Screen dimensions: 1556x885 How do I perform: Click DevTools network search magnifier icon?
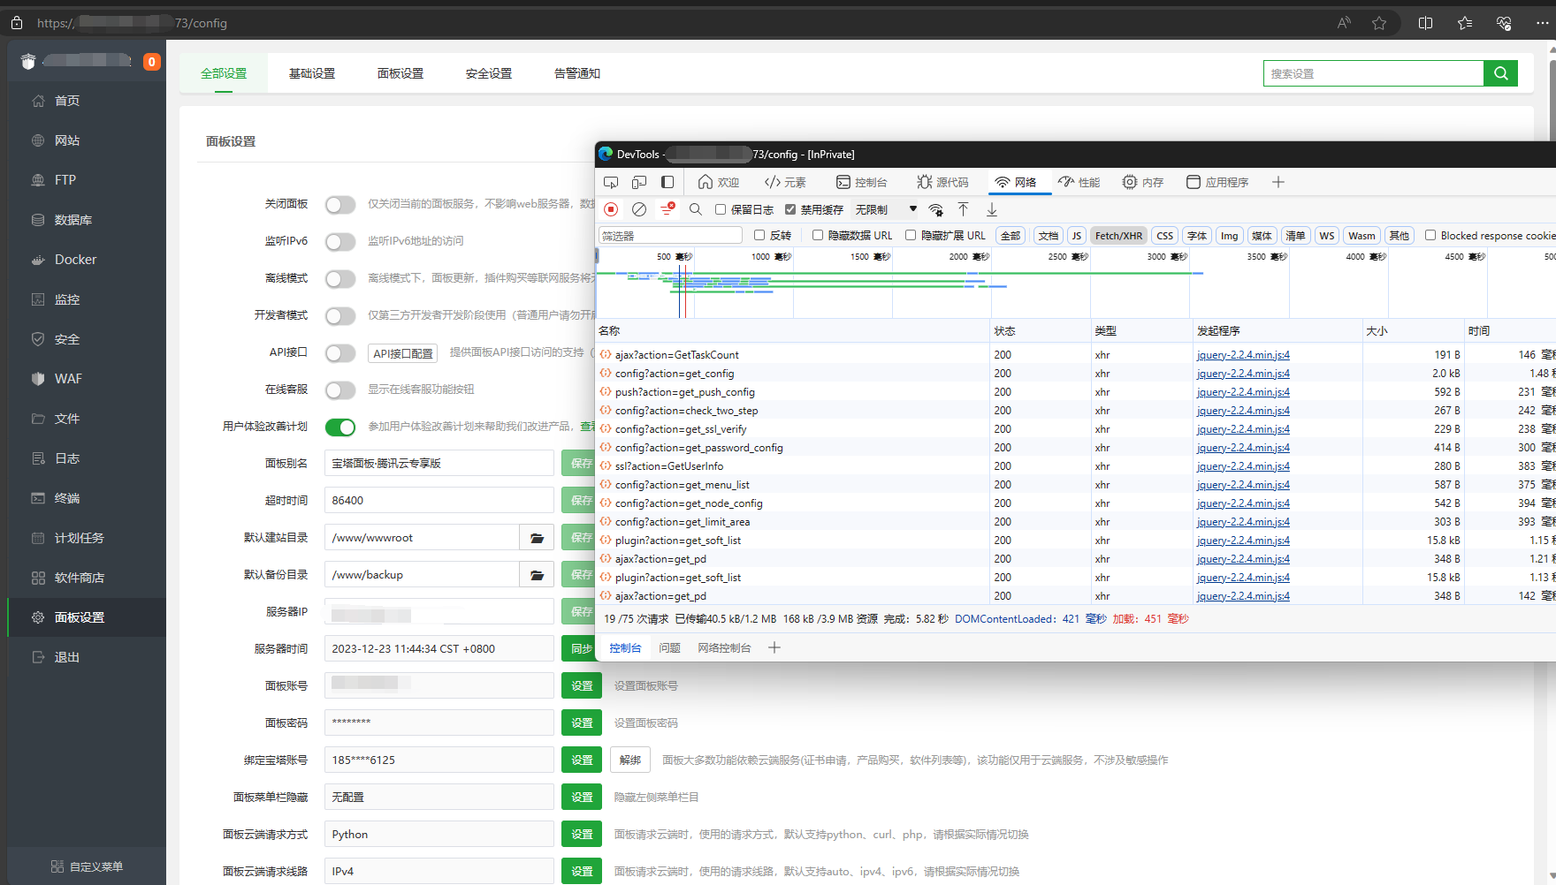[x=696, y=209]
